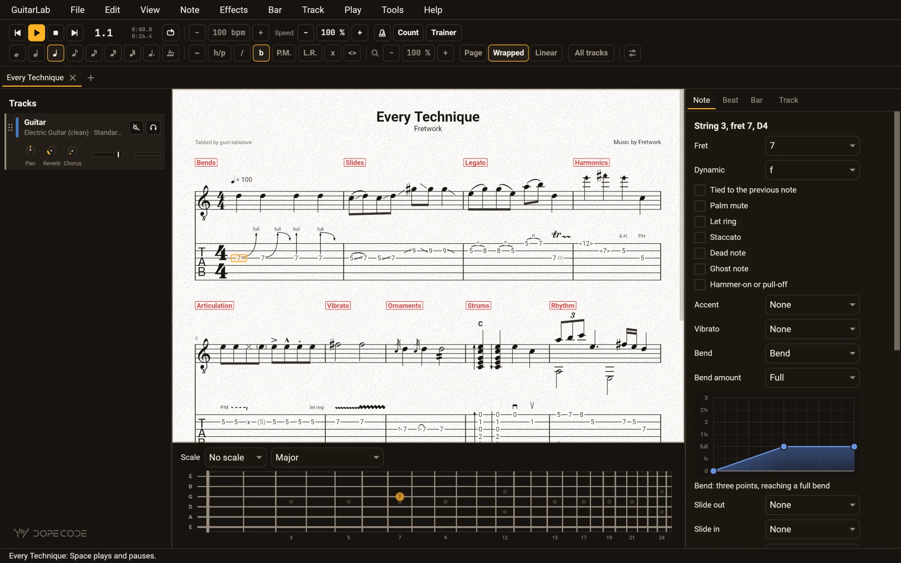Switch to Page layout
901x563 pixels.
click(x=473, y=53)
